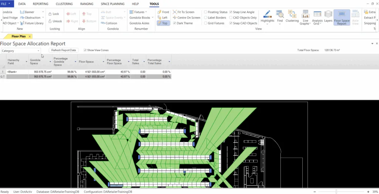Viewport: 379px width, 194px height.
Task: Open the Gondola Blocks dropdown
Action: (141, 17)
